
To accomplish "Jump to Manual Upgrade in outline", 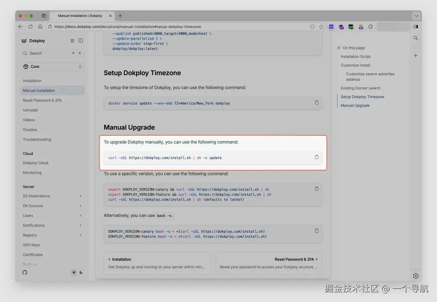I will [355, 106].
